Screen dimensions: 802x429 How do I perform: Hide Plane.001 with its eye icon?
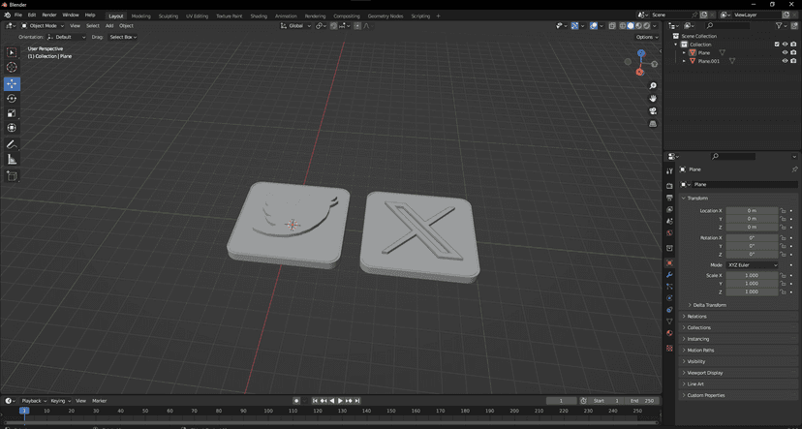click(x=785, y=61)
